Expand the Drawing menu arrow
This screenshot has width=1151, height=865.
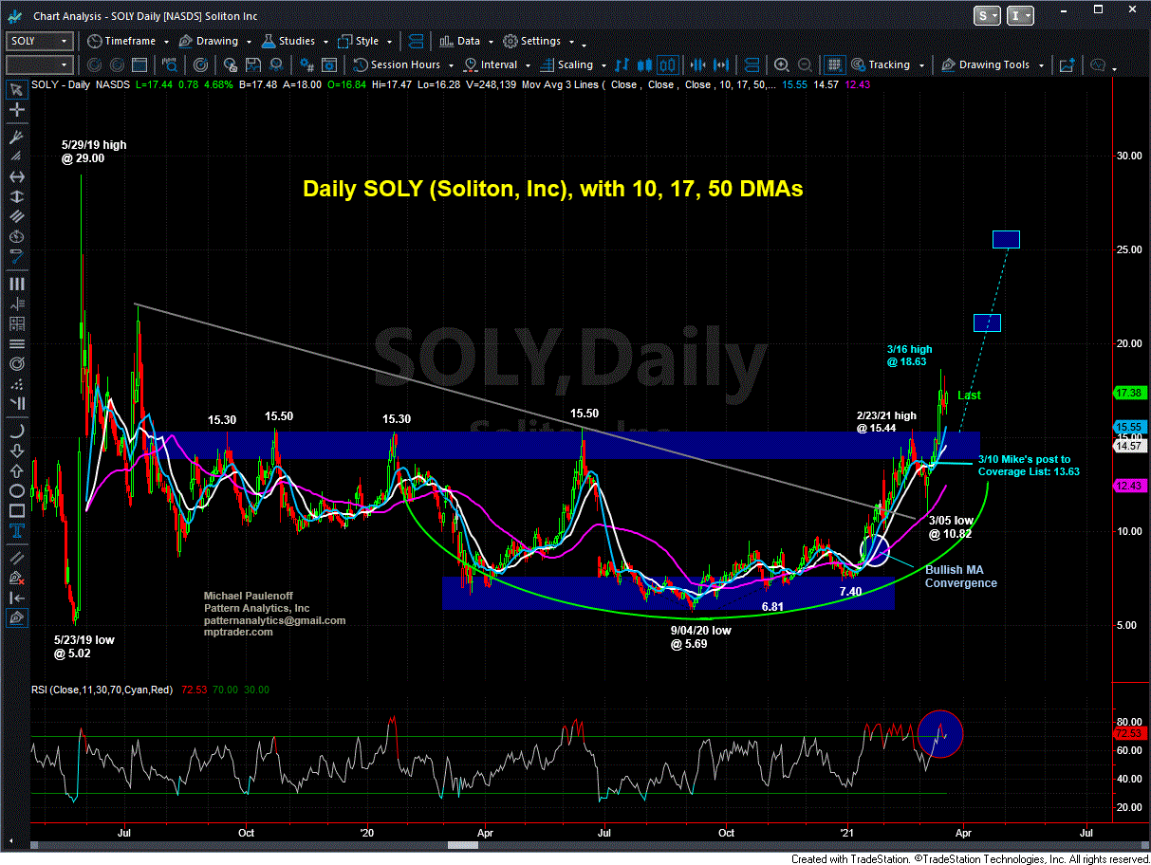pyautogui.click(x=249, y=42)
